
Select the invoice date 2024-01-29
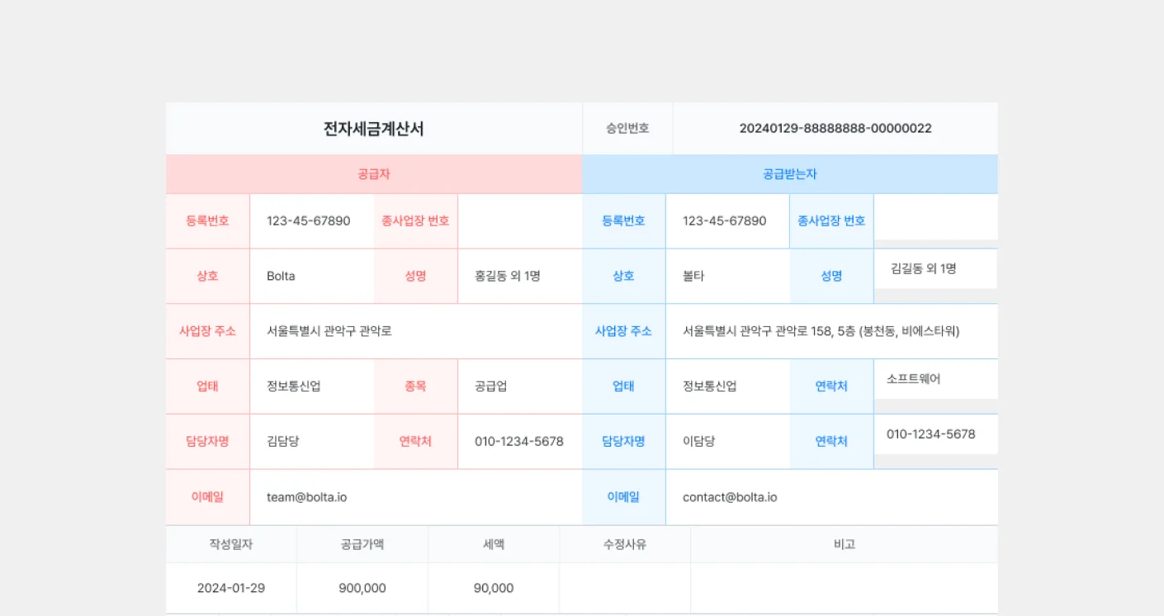point(231,588)
